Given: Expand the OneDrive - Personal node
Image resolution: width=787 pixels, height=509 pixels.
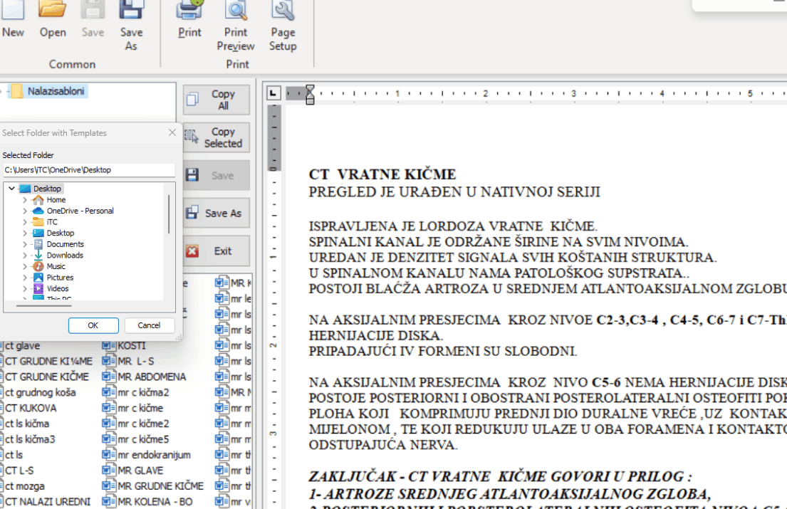Looking at the screenshot, I should 25,211.
